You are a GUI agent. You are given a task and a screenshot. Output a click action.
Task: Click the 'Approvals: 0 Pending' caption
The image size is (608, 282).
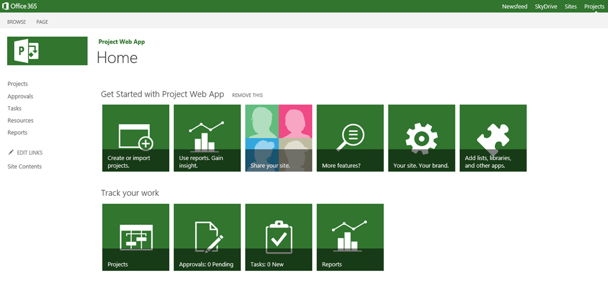point(206,265)
